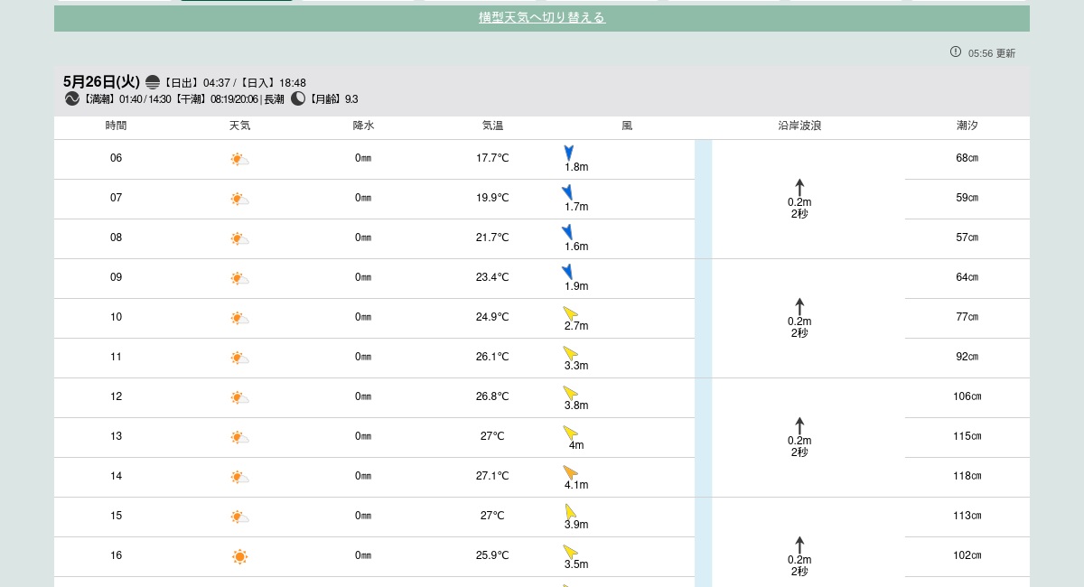Click the 26.1℃ temperature cell
Image resolution: width=1084 pixels, height=587 pixels.
coord(492,357)
